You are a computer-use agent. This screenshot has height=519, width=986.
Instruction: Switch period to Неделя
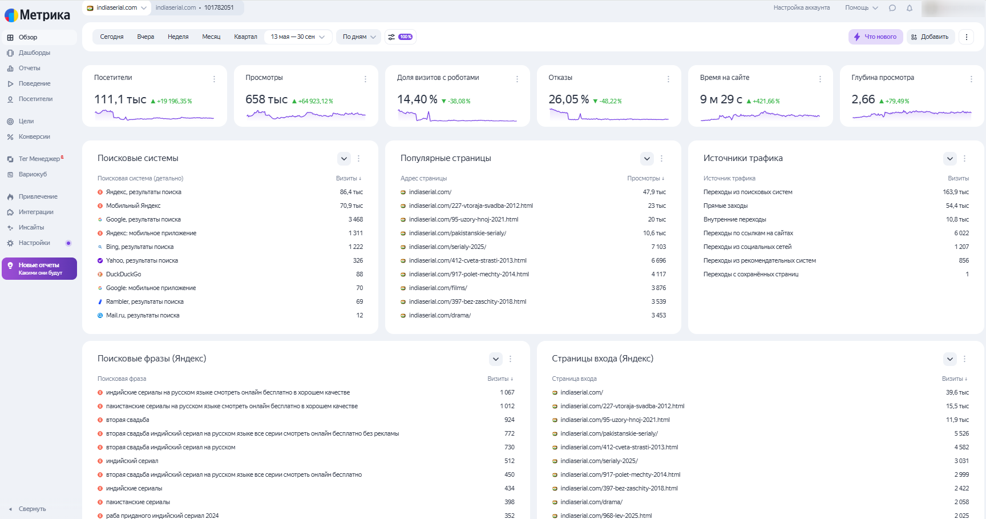178,37
